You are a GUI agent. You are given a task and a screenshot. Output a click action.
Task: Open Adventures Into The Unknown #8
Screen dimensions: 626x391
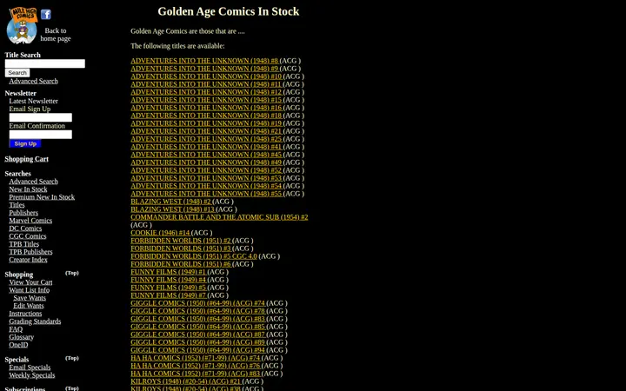coord(204,61)
